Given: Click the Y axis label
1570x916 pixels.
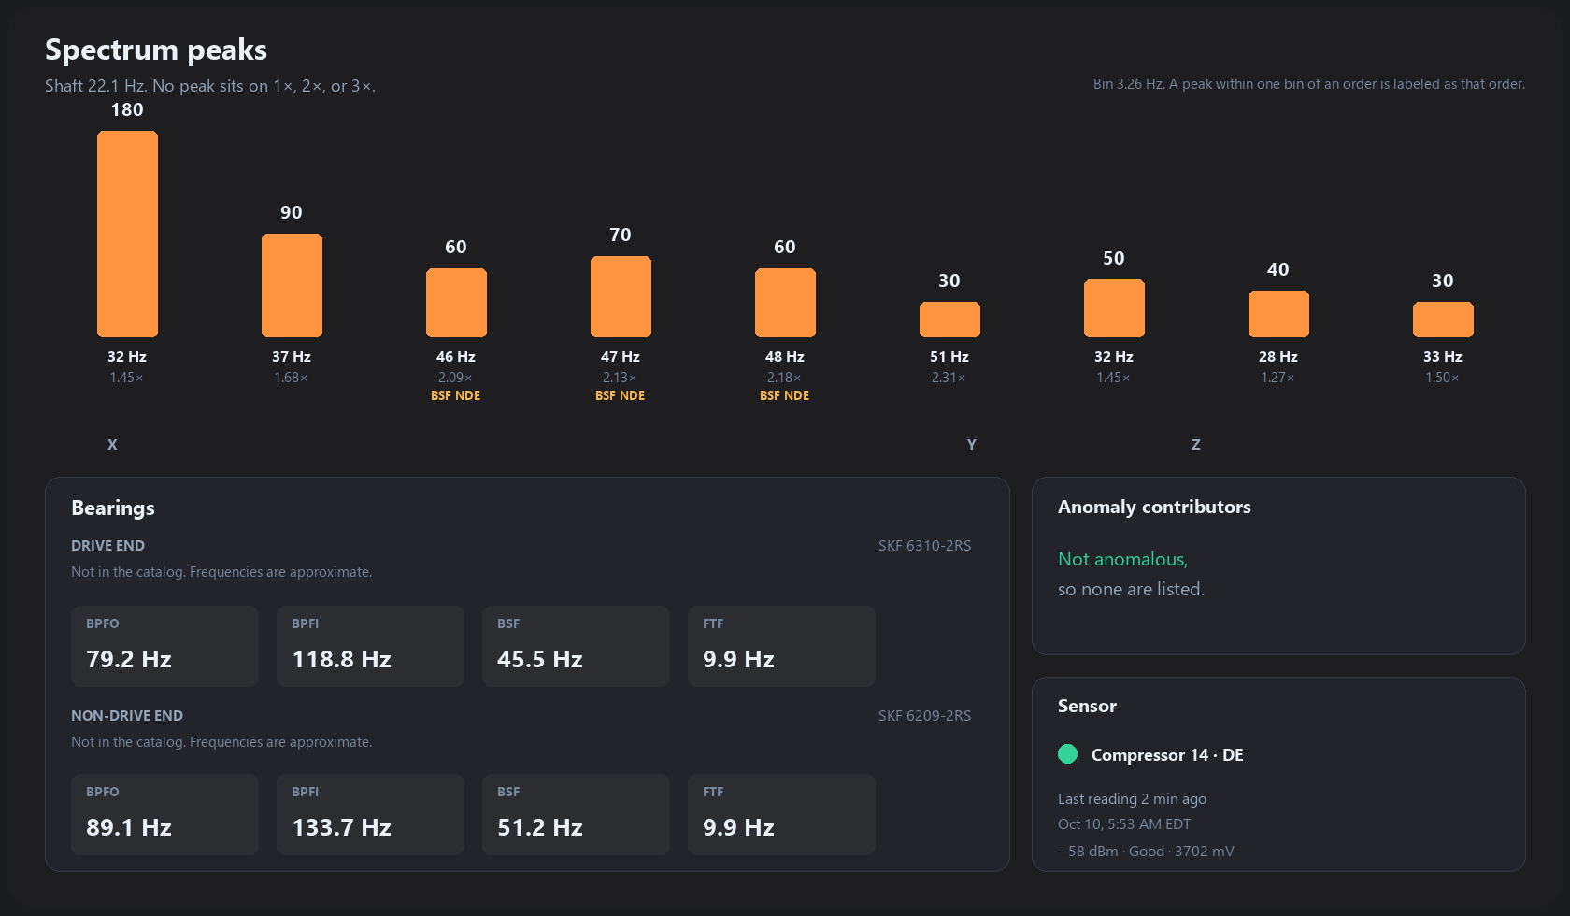Looking at the screenshot, I should click(972, 444).
